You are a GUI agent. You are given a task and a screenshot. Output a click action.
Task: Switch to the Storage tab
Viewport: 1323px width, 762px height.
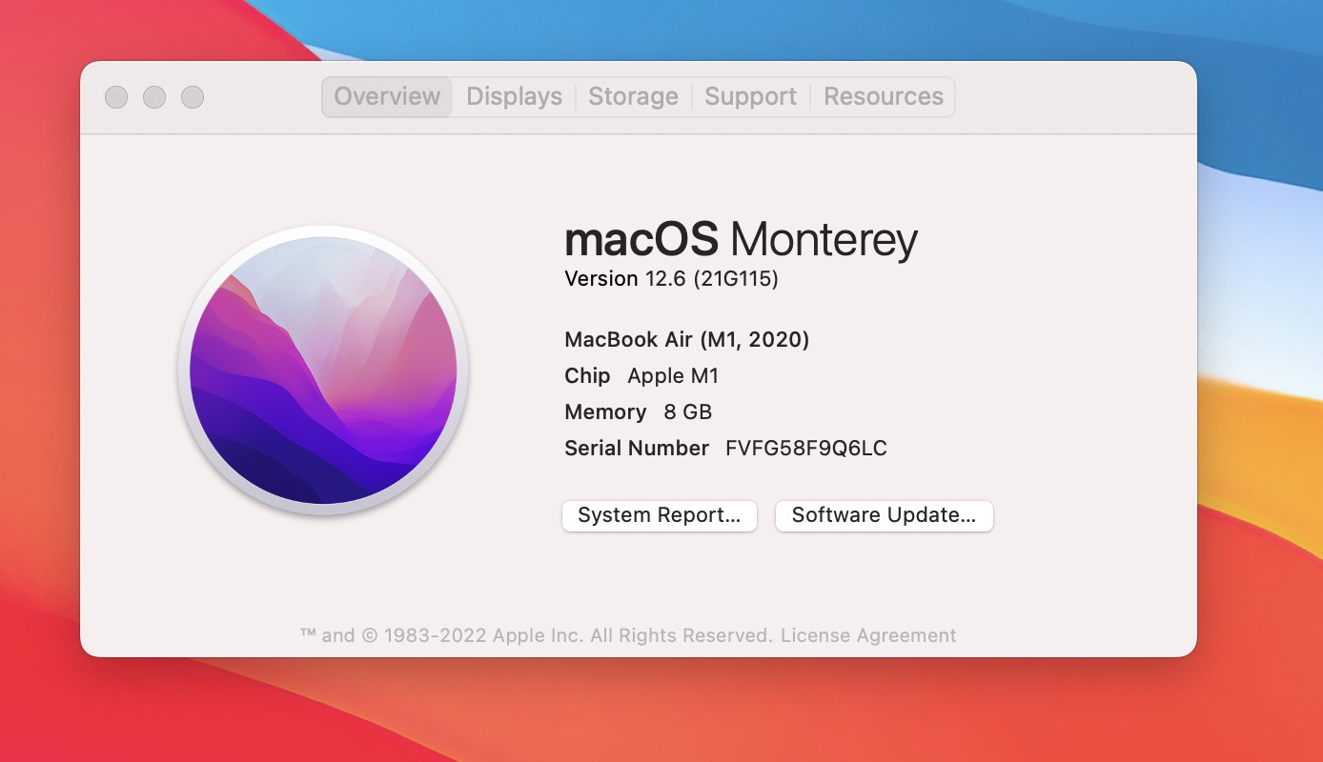[x=633, y=97]
